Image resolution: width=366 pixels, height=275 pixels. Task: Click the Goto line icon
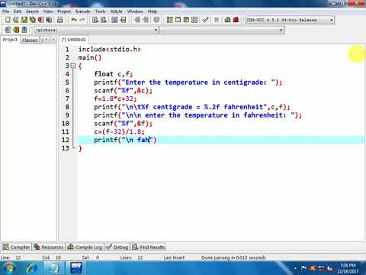tap(123, 20)
